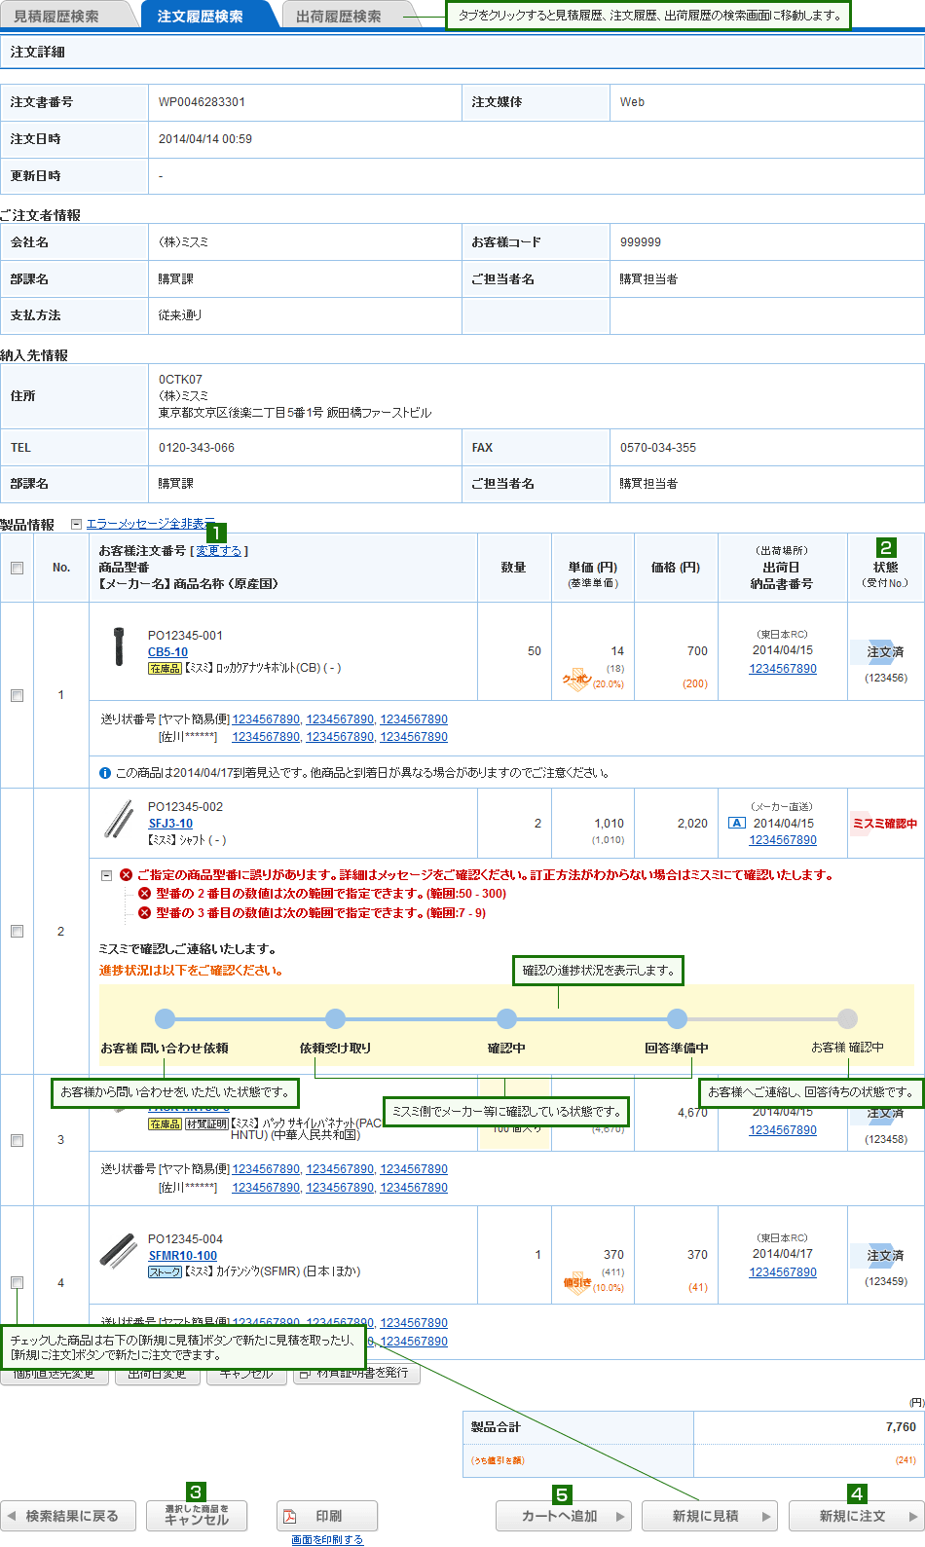Click the SFMR10-100 product image icon
This screenshot has height=1547, width=925.
tap(118, 1250)
